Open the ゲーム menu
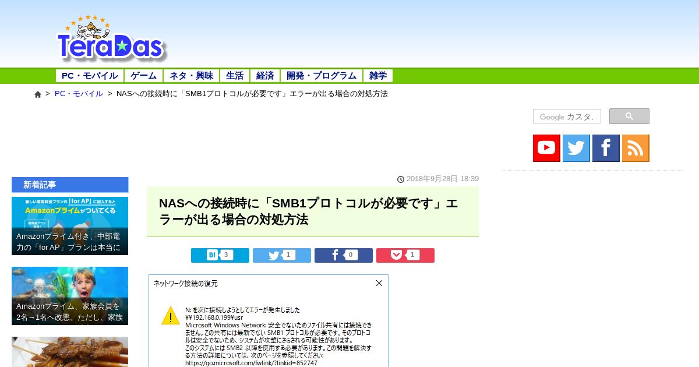 [x=144, y=76]
